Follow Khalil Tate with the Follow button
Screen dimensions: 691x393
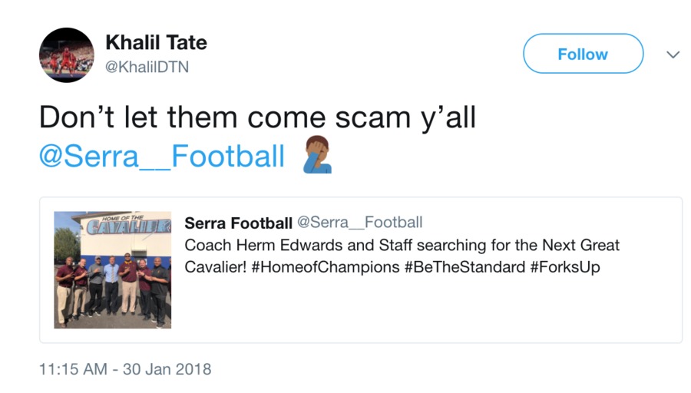coord(583,54)
